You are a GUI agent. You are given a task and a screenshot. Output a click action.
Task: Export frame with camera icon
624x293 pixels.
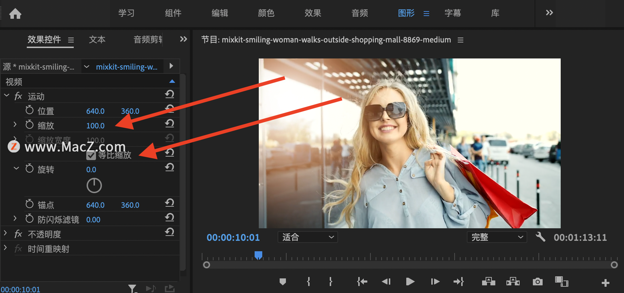[538, 282]
